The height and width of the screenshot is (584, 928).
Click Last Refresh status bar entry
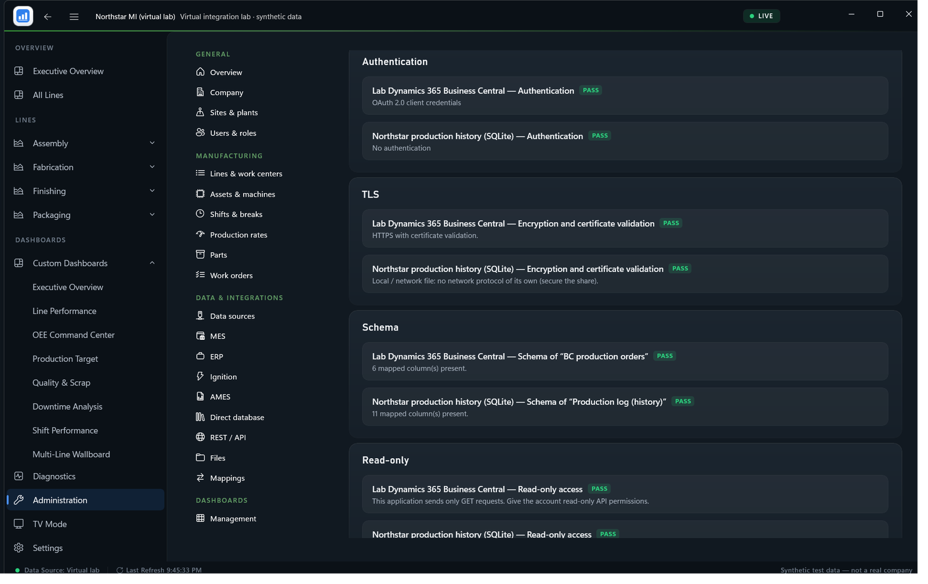(x=159, y=570)
